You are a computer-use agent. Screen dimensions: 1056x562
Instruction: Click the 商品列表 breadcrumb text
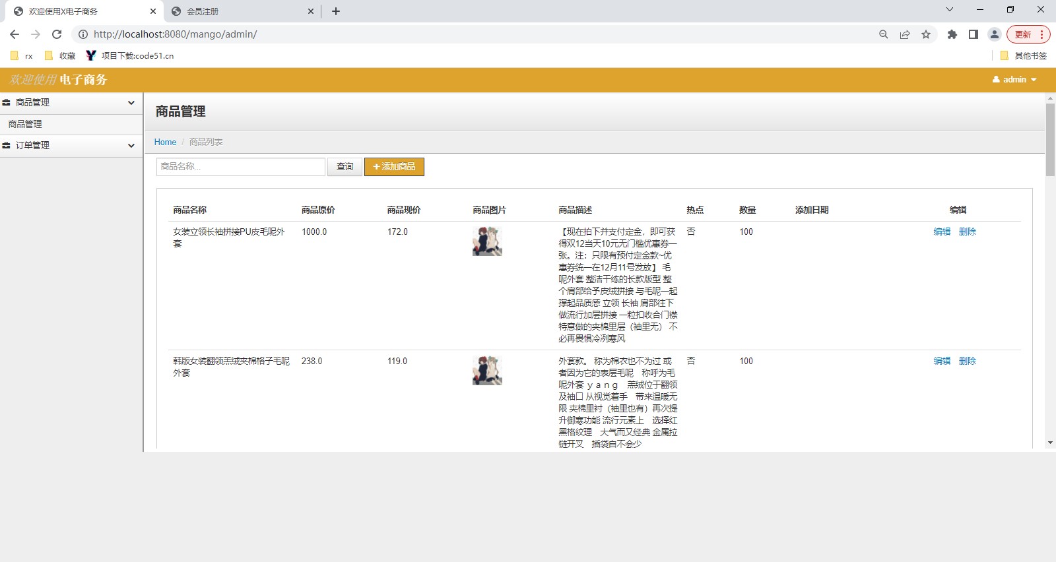tap(206, 142)
